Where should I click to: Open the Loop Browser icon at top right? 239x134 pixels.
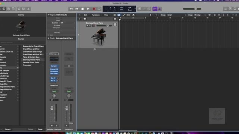point(235,9)
